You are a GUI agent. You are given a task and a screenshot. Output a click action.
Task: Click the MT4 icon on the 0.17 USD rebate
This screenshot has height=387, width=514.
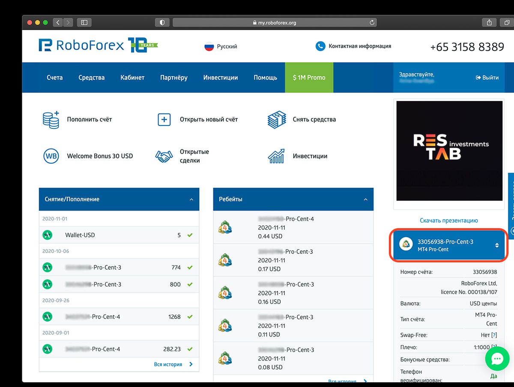point(225,260)
